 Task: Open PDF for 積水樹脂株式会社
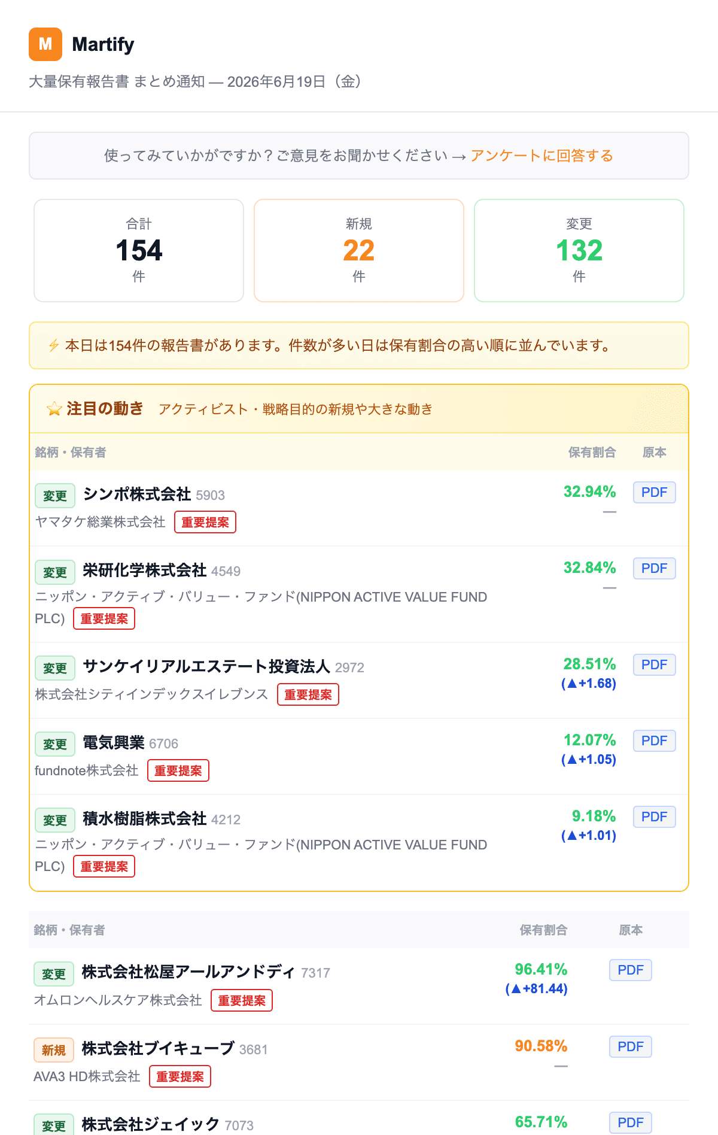655,817
